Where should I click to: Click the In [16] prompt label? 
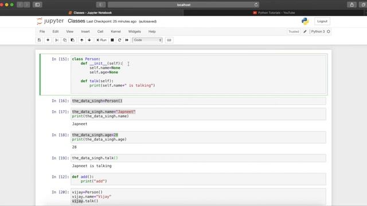(60, 101)
